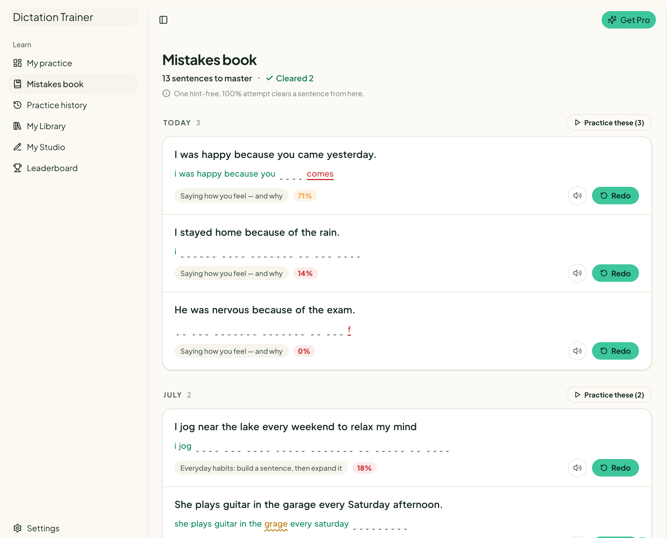The image size is (667, 538).
Task: Click lesson tag in 'He was nervous' card
Action: [x=231, y=351]
